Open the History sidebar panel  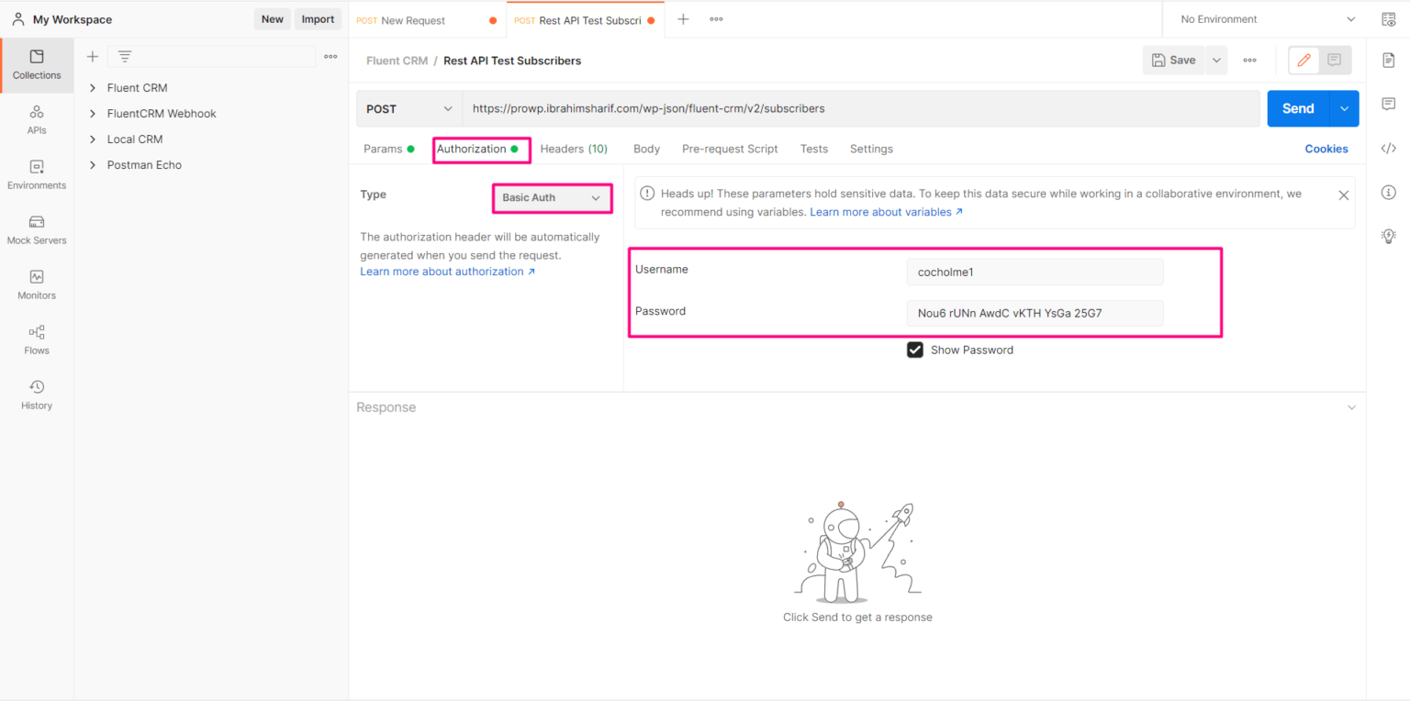pos(37,395)
